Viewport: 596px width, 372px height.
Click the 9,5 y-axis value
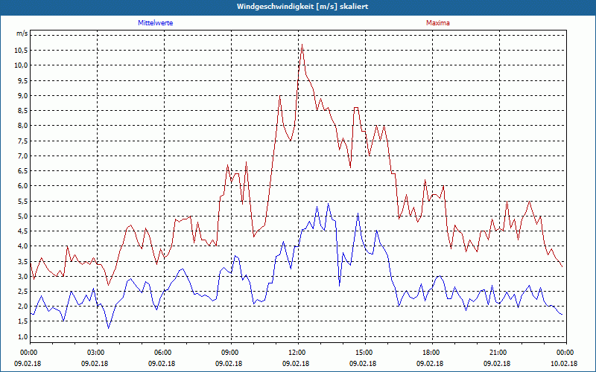pyautogui.click(x=22, y=80)
